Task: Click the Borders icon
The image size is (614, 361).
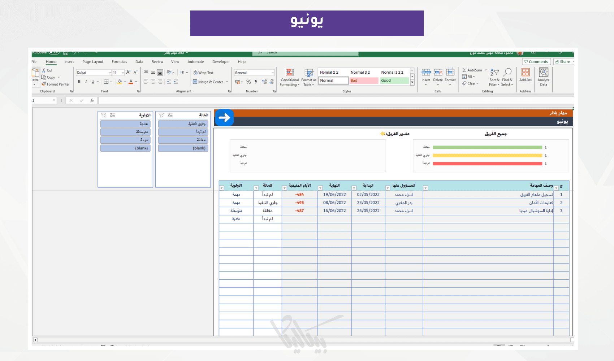Action: point(106,82)
